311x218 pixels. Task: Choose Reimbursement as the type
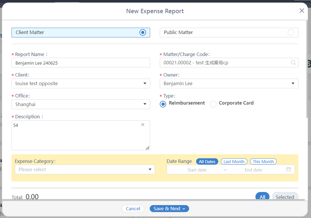click(163, 103)
